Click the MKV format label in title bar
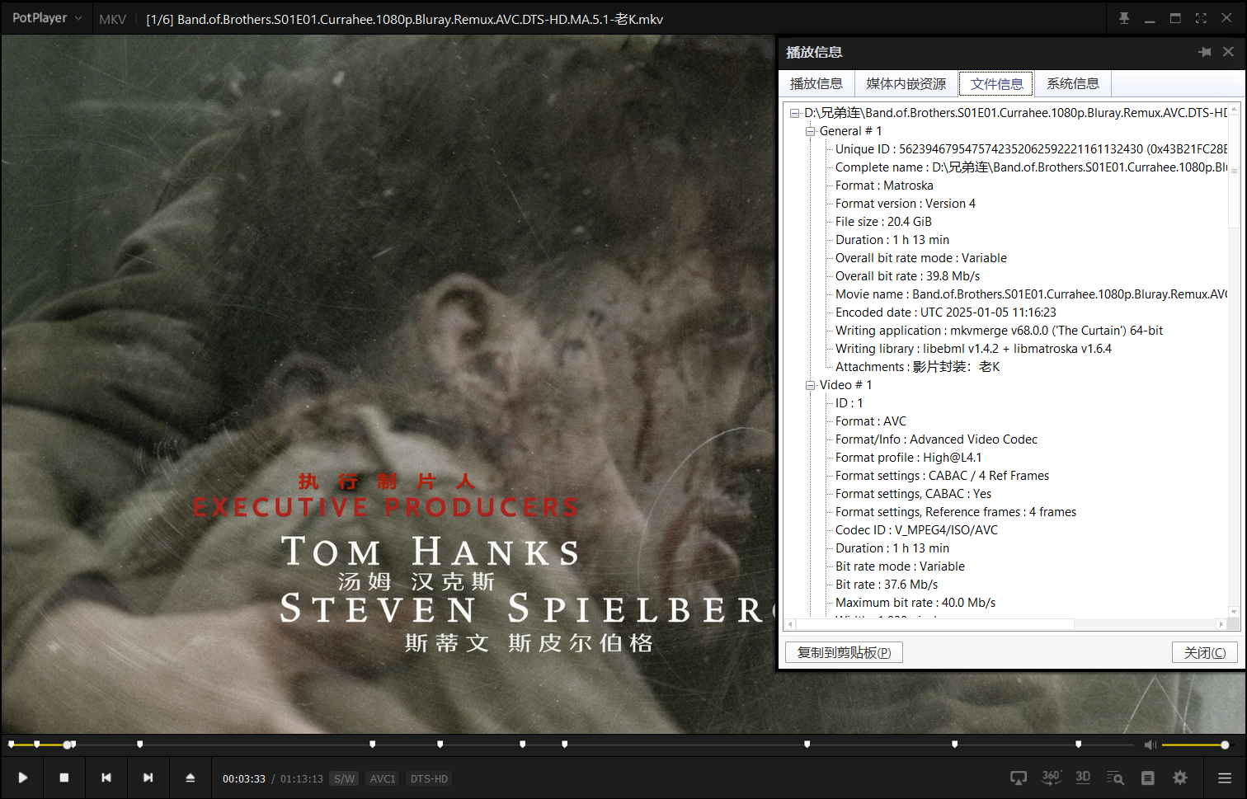 pyautogui.click(x=112, y=19)
